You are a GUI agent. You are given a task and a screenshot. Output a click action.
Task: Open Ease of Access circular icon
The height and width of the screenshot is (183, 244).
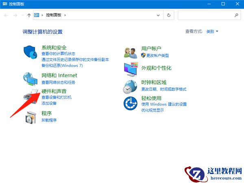[131, 103]
